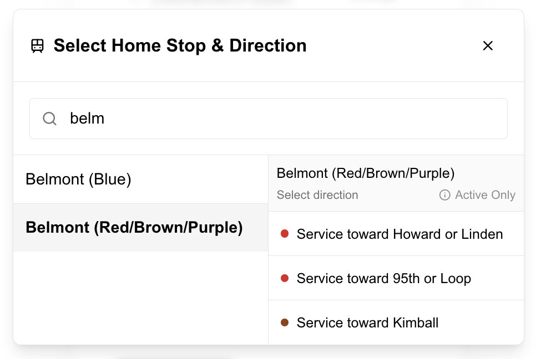Click the train icon in dialog header
536x359 pixels.
coord(37,45)
